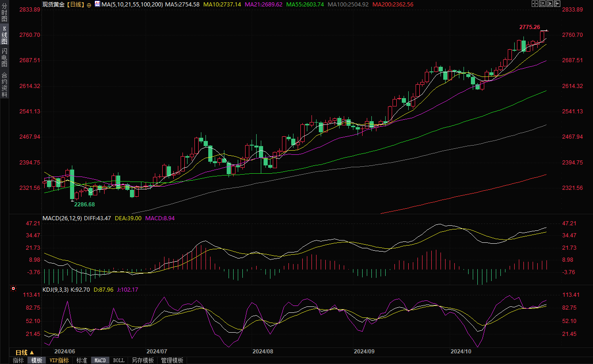593x364 pixels.
Task: Select the K线图 sidebar tab
Action: 4,35
